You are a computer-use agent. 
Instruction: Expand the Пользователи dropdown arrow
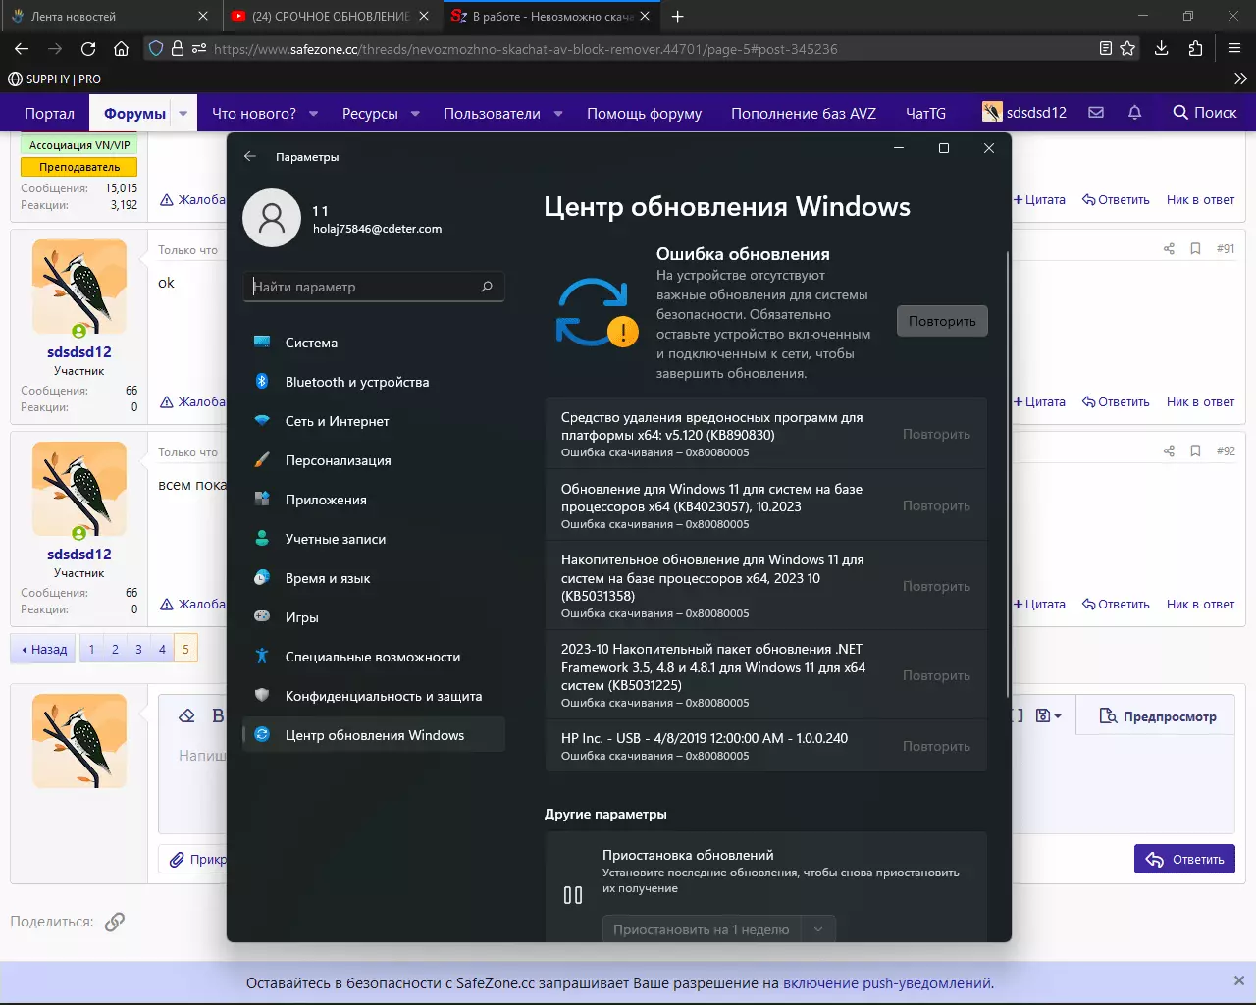tap(558, 113)
